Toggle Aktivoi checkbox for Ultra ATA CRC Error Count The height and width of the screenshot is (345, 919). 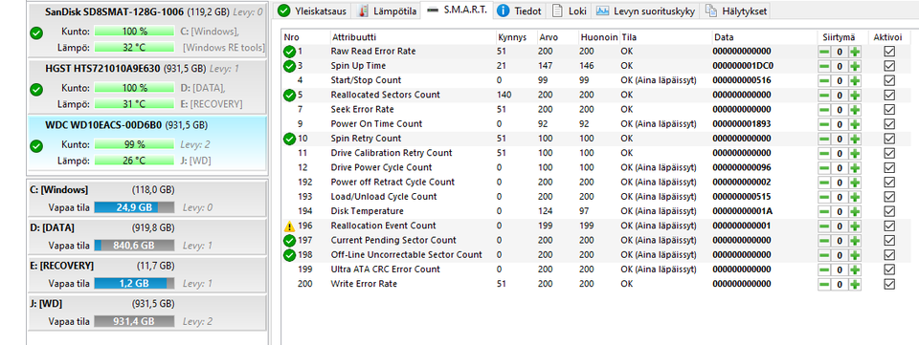(889, 270)
